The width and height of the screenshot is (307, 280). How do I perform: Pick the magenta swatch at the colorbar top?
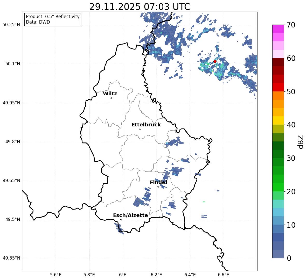[x=278, y=29]
